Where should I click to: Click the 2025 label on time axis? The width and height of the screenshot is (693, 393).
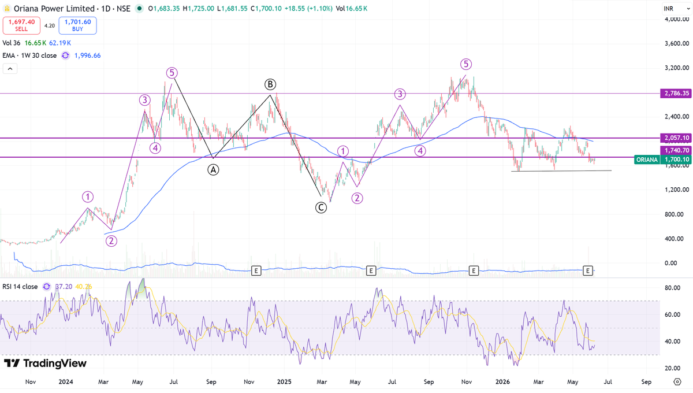pos(284,382)
